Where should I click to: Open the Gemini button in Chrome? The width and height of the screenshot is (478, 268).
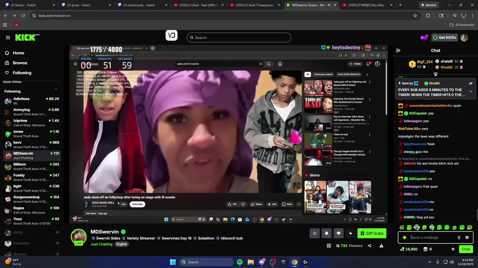(x=428, y=5)
